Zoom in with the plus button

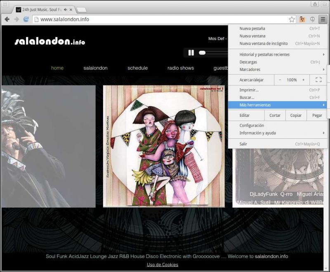pyautogui.click(x=304, y=80)
